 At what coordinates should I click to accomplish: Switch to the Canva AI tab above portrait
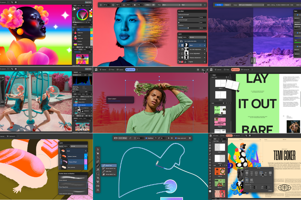tap(131, 70)
